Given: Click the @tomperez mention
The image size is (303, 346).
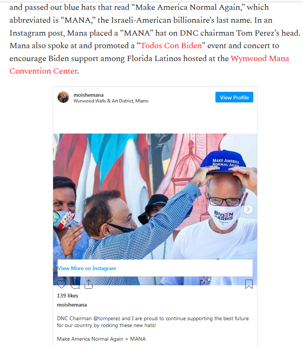Looking at the screenshot, I should [x=107, y=318].
